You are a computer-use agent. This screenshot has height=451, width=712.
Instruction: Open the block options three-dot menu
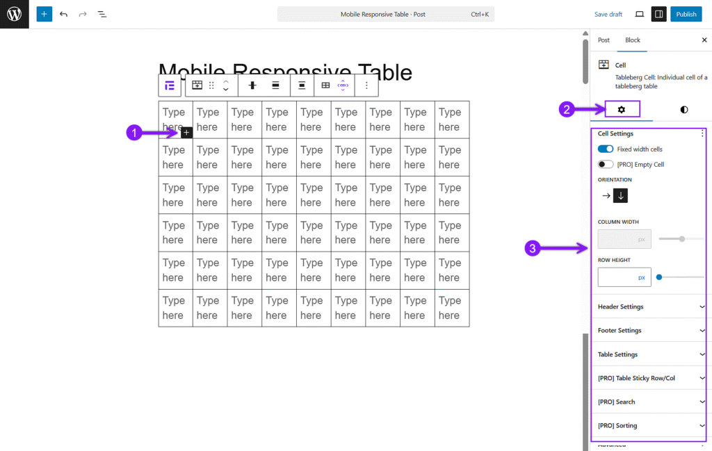pos(366,85)
